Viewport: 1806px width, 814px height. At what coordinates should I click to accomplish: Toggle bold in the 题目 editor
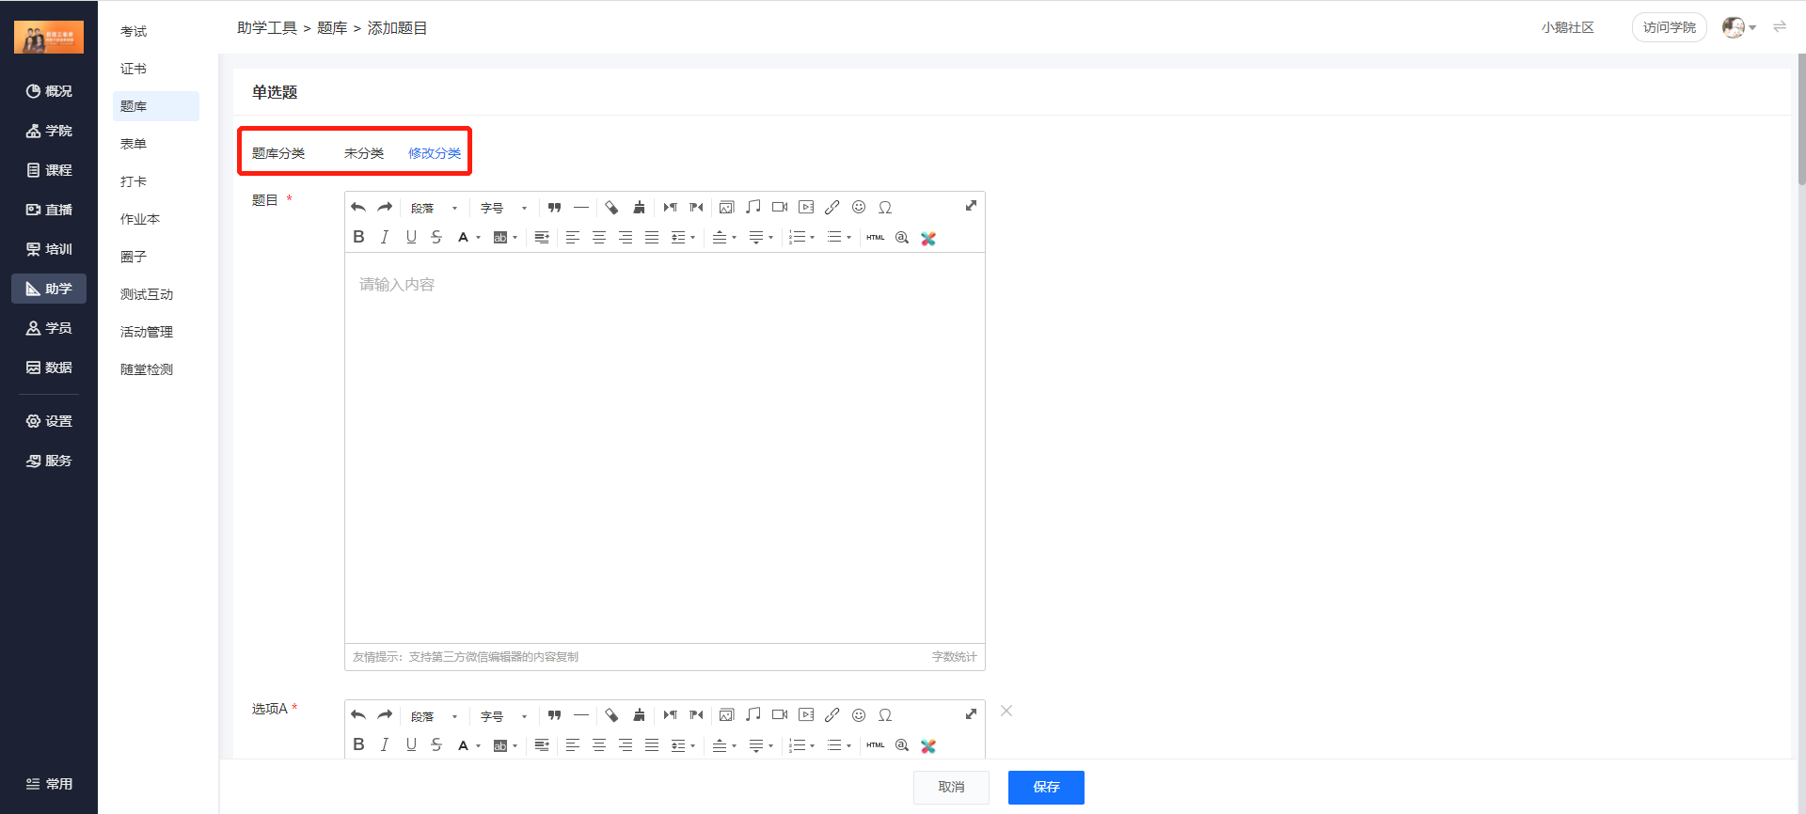(x=358, y=238)
